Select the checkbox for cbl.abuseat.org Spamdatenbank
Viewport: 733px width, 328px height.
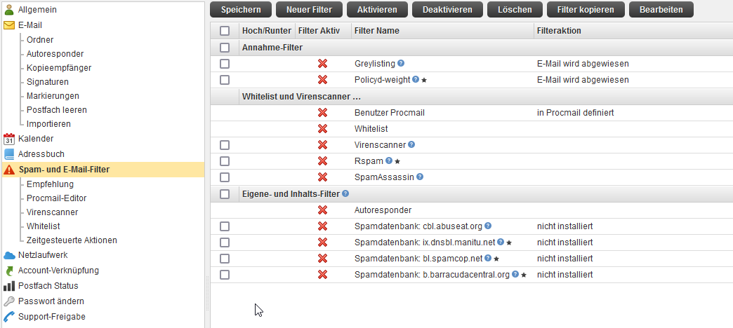coord(225,226)
